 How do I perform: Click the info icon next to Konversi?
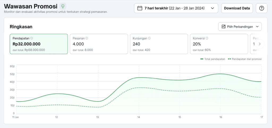[x=207, y=38]
